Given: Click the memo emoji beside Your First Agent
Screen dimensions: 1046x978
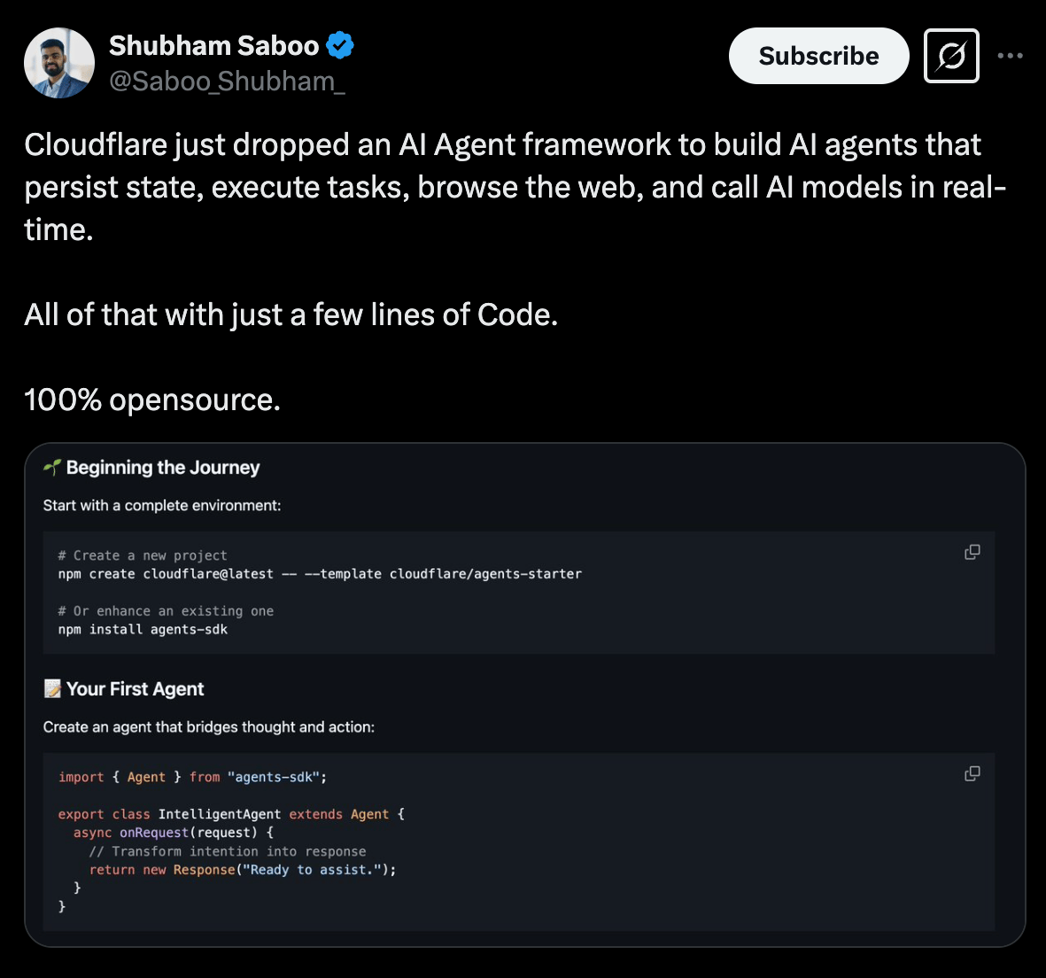Looking at the screenshot, I should 52,689.
